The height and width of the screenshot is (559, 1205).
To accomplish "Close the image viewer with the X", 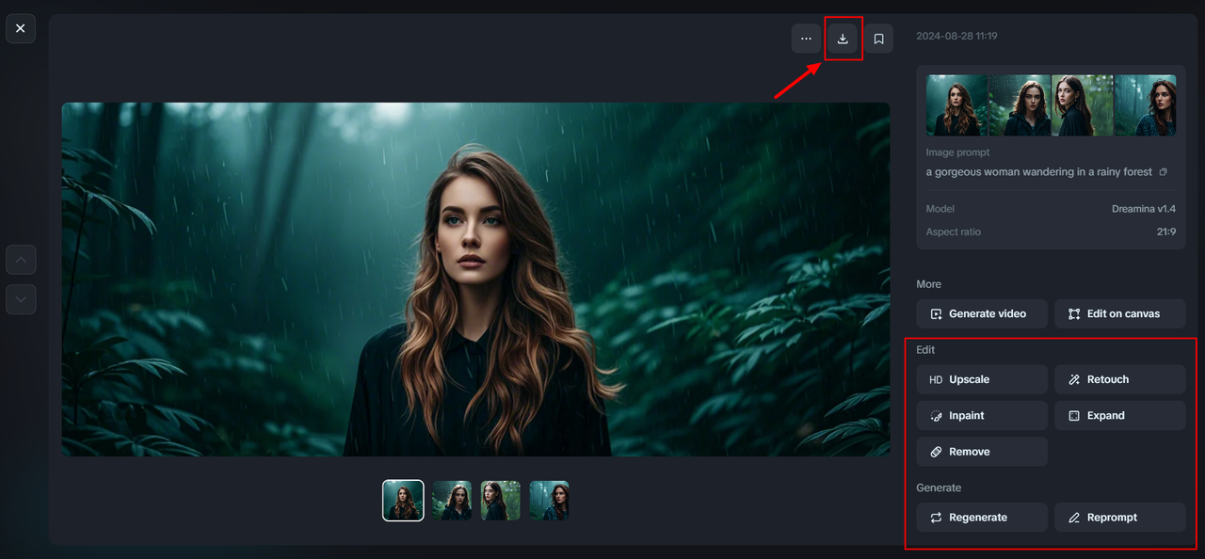I will (21, 28).
